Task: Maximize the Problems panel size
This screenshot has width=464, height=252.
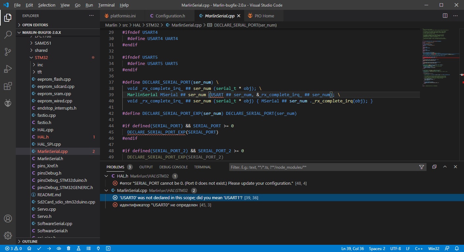Action: (445, 167)
